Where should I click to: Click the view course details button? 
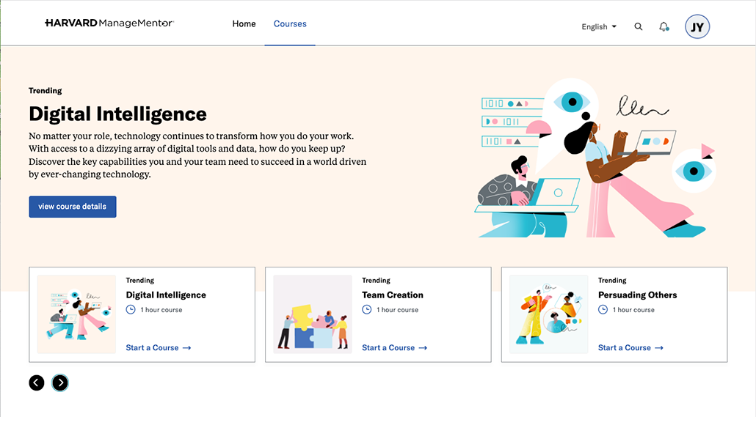[x=73, y=207]
